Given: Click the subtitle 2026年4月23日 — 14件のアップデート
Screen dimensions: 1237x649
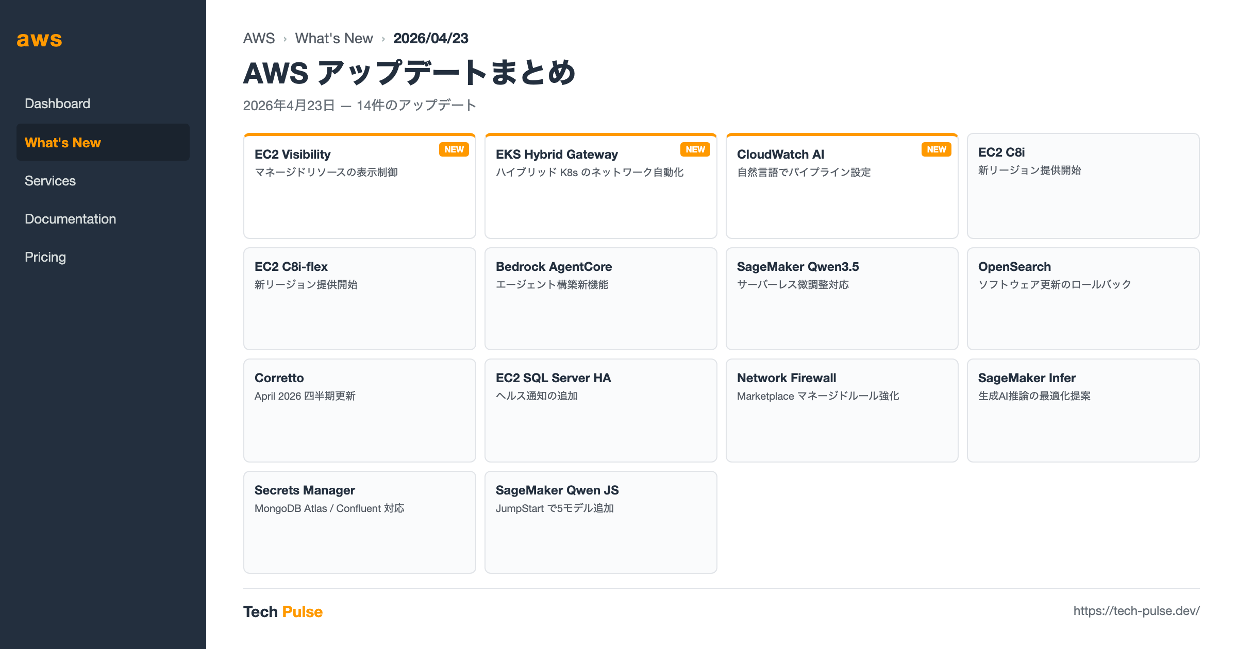Looking at the screenshot, I should 360,105.
